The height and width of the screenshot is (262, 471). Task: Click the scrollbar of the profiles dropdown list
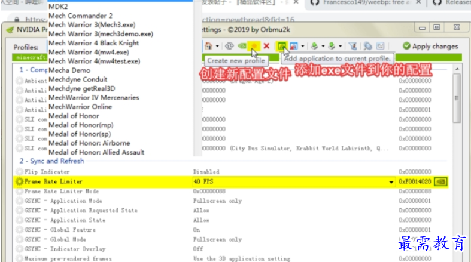[x=197, y=78]
